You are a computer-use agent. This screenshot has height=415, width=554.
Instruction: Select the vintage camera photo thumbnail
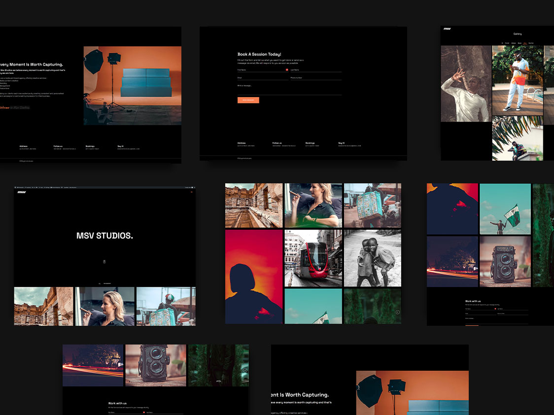click(505, 262)
